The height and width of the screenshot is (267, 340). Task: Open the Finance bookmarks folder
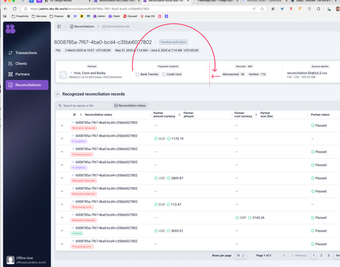click(56, 16)
